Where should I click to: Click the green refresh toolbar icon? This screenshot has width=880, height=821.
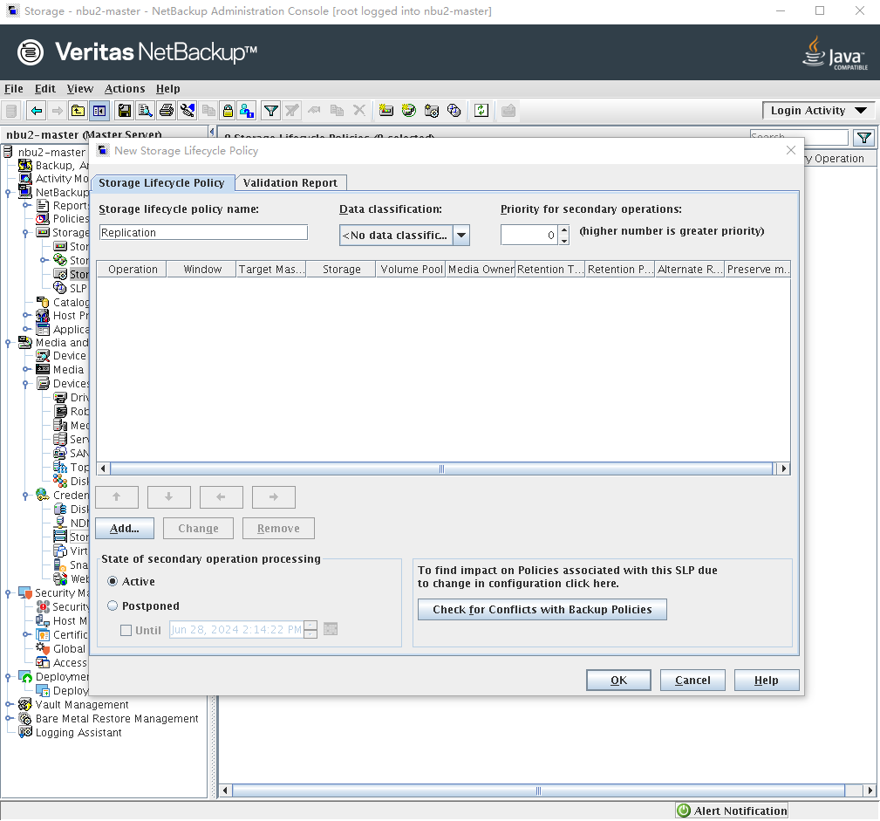point(481,111)
